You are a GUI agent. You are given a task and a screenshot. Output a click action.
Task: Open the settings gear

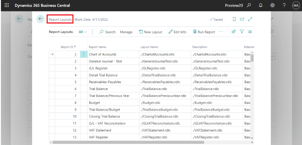[x=272, y=5]
